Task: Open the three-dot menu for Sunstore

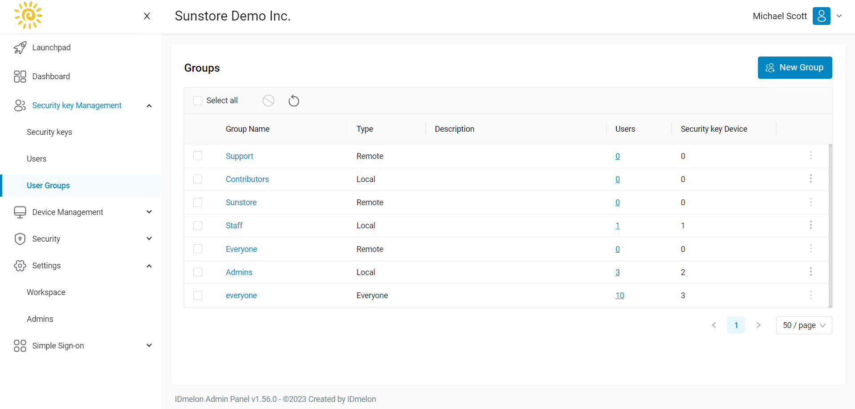Action: (x=811, y=202)
